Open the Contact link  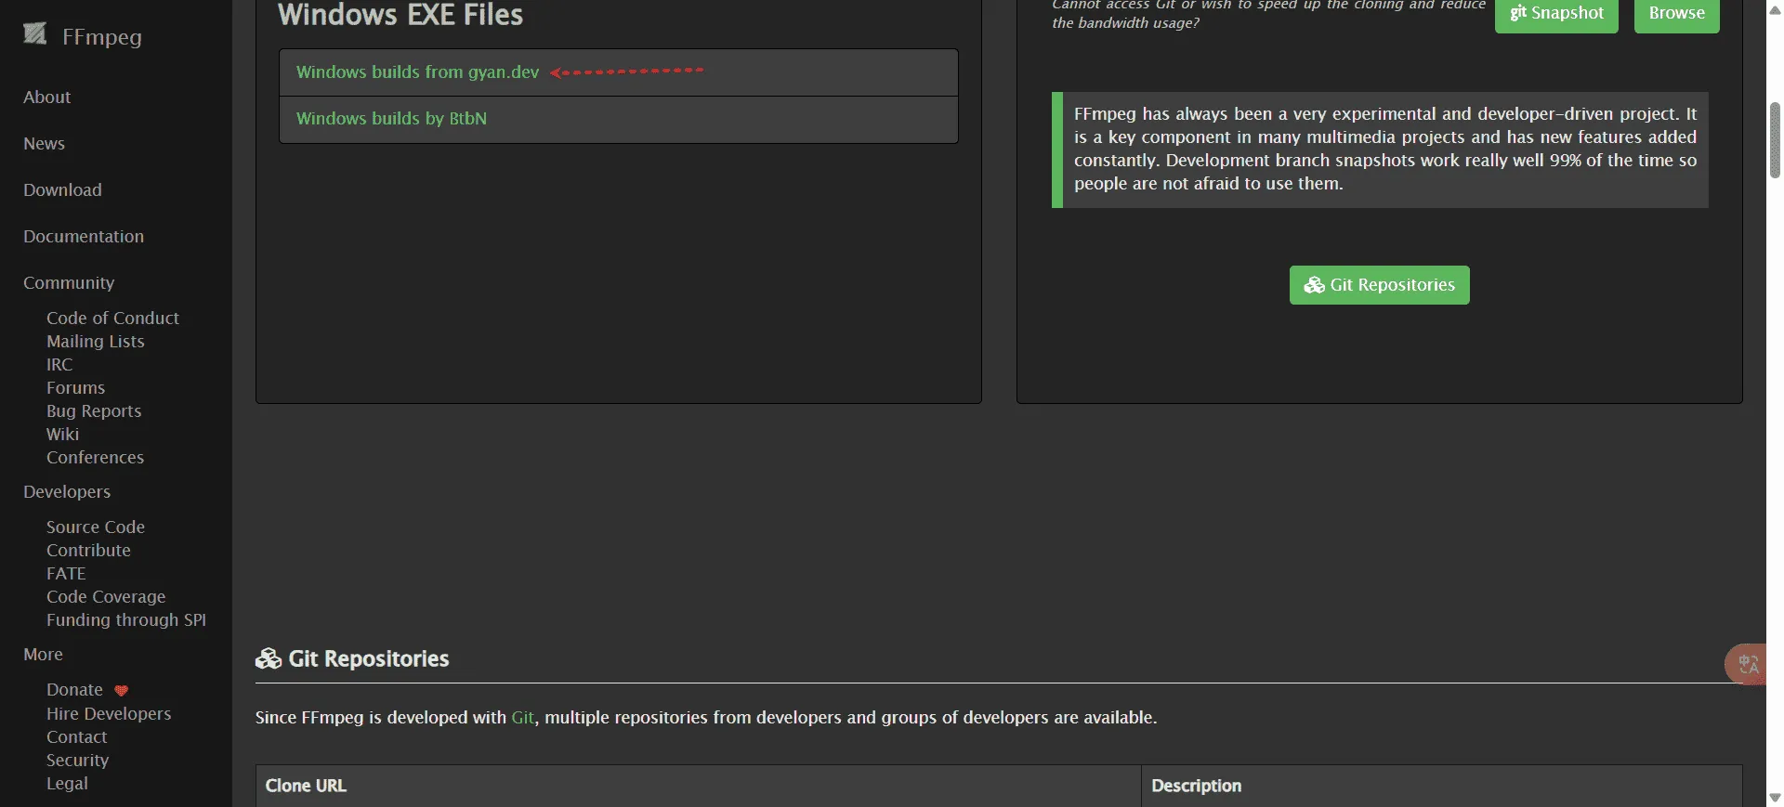tap(77, 736)
